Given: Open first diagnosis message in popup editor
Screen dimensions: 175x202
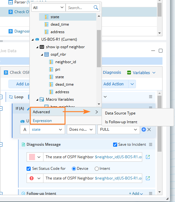Looking at the screenshot, I should pyautogui.click(x=148, y=157).
